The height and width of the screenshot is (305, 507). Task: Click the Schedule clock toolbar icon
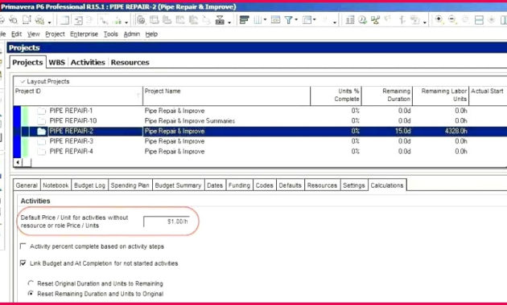[x=362, y=20]
